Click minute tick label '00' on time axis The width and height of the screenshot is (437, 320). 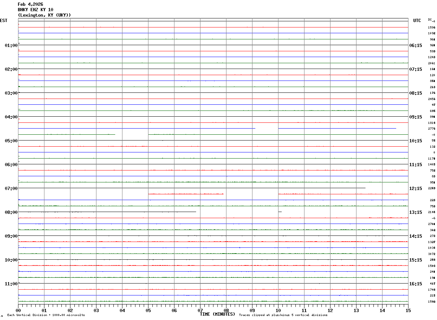[18, 310]
